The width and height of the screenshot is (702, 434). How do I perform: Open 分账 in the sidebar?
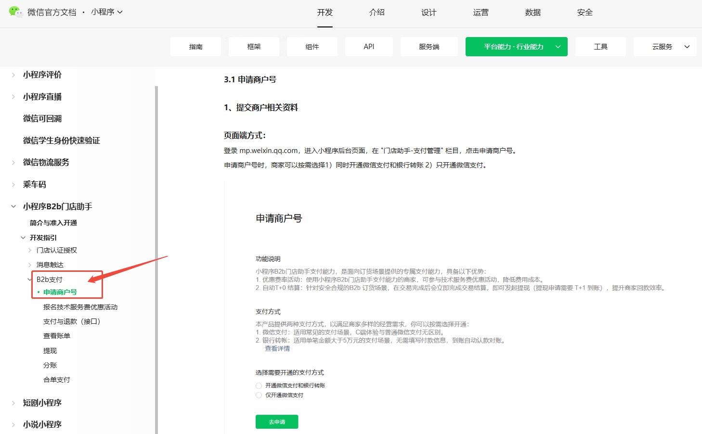(50, 365)
